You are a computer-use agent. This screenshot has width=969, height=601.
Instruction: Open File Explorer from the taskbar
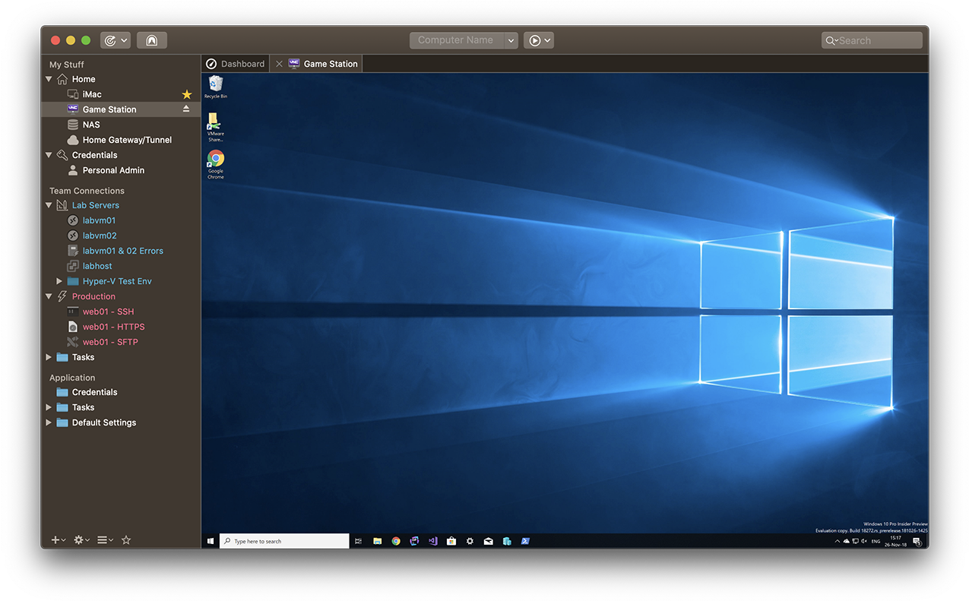[x=378, y=541]
